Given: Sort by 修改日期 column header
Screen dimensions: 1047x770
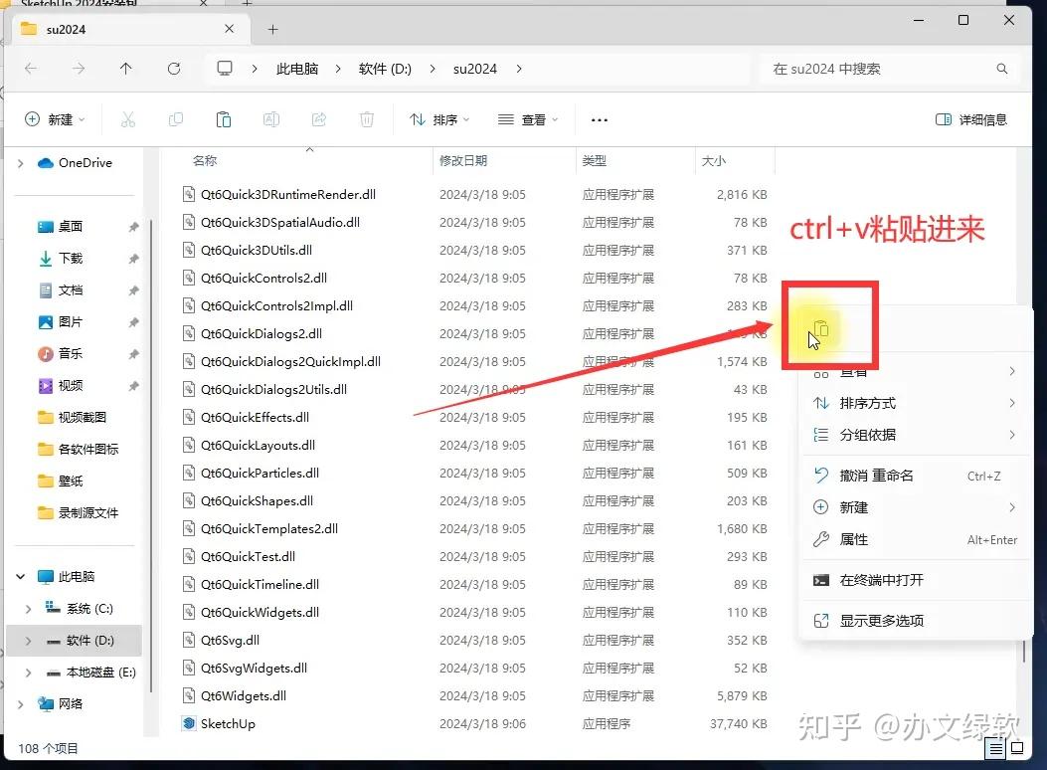Looking at the screenshot, I should (x=462, y=161).
